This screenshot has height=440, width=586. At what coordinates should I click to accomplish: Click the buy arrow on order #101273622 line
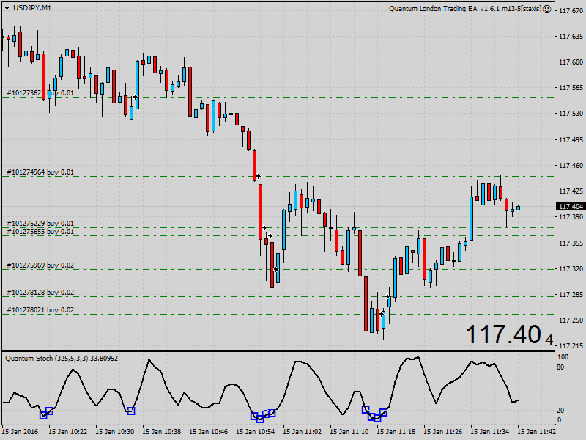coord(136,97)
